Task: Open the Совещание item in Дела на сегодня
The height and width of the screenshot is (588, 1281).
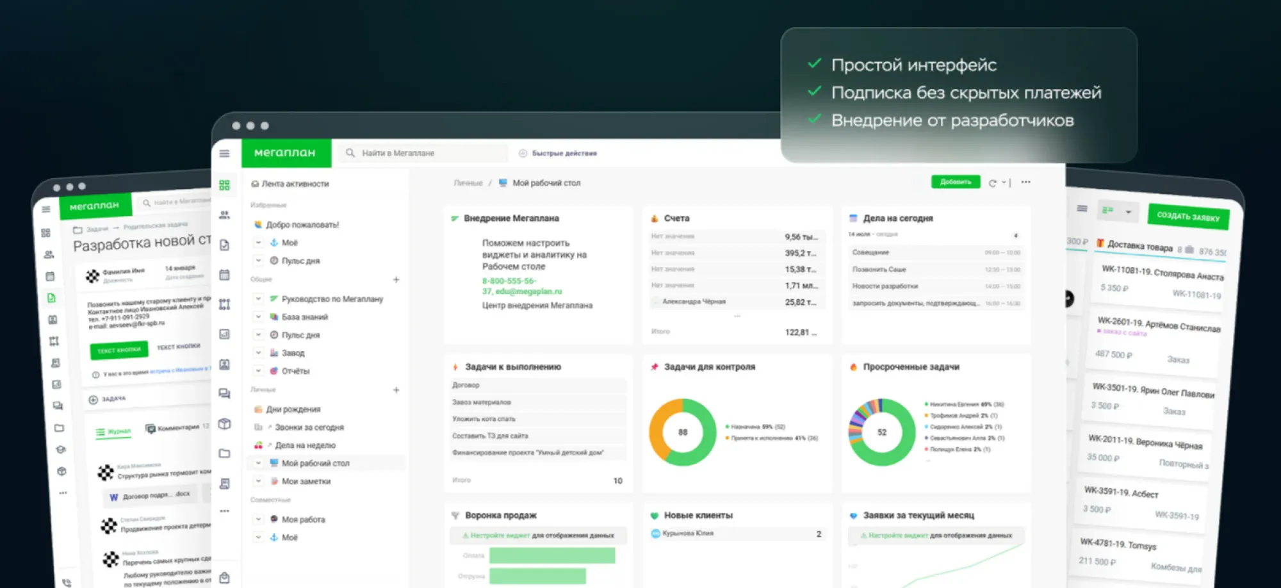Action: tap(936, 252)
